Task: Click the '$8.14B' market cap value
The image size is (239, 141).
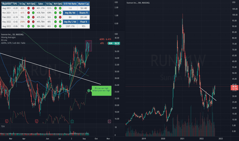Action: (x=84, y=8)
